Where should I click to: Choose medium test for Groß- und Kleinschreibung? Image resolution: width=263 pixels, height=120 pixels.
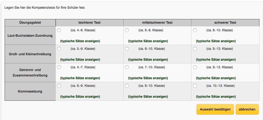[127, 49]
